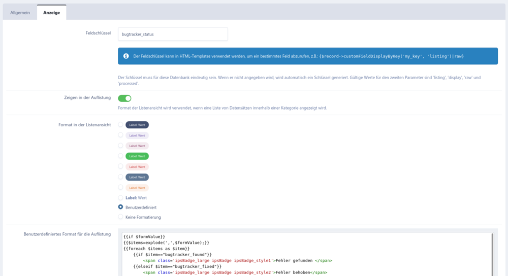Select the light mauve badge format radio

coord(120,146)
